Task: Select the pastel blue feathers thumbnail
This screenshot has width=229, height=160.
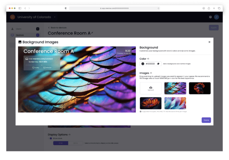Action: tap(175, 103)
